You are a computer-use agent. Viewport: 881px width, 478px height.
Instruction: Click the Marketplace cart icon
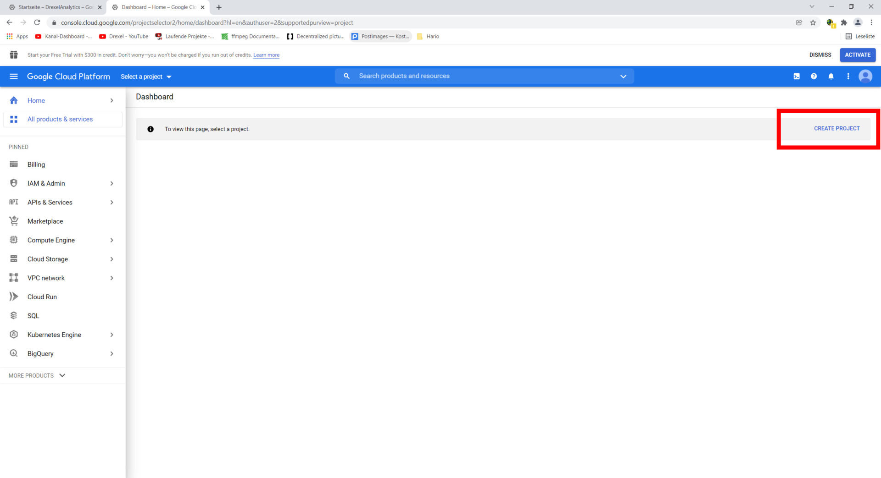click(x=14, y=221)
